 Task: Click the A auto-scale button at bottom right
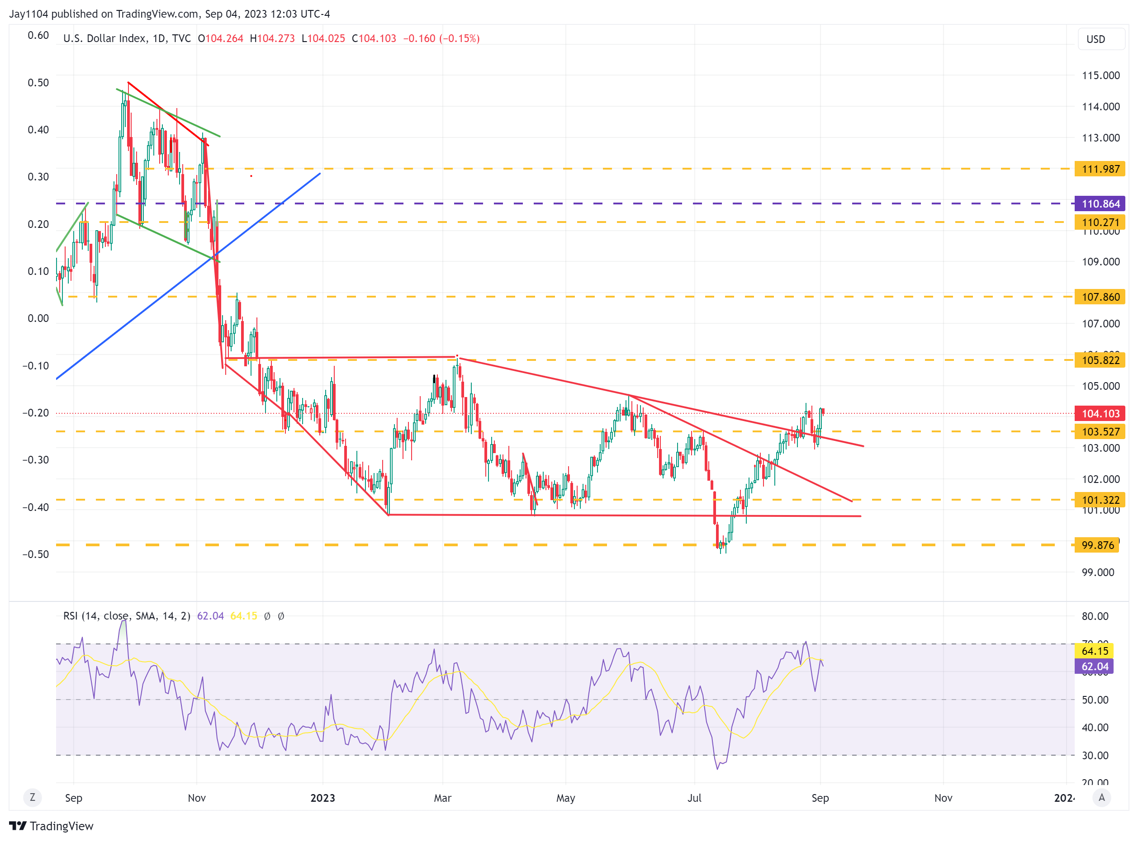pyautogui.click(x=1102, y=797)
